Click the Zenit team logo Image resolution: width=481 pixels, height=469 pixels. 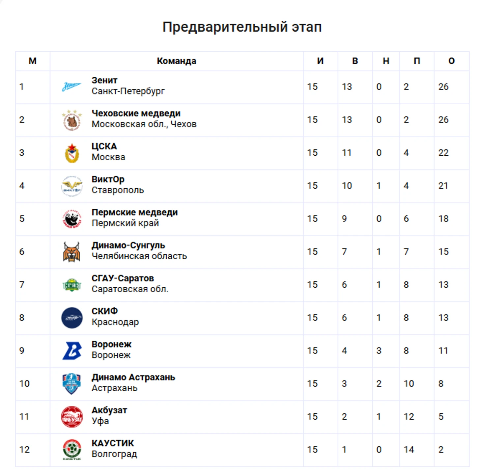(x=72, y=87)
